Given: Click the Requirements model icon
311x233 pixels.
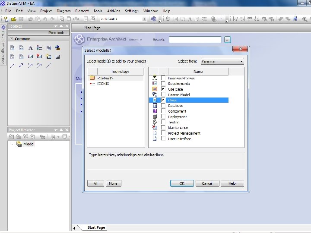Looking at the screenshot, I should pos(155,83).
